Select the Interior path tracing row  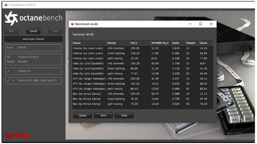[x=143, y=59]
